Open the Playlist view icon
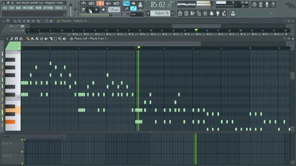The width and height of the screenshot is (296, 166). tap(180, 13)
